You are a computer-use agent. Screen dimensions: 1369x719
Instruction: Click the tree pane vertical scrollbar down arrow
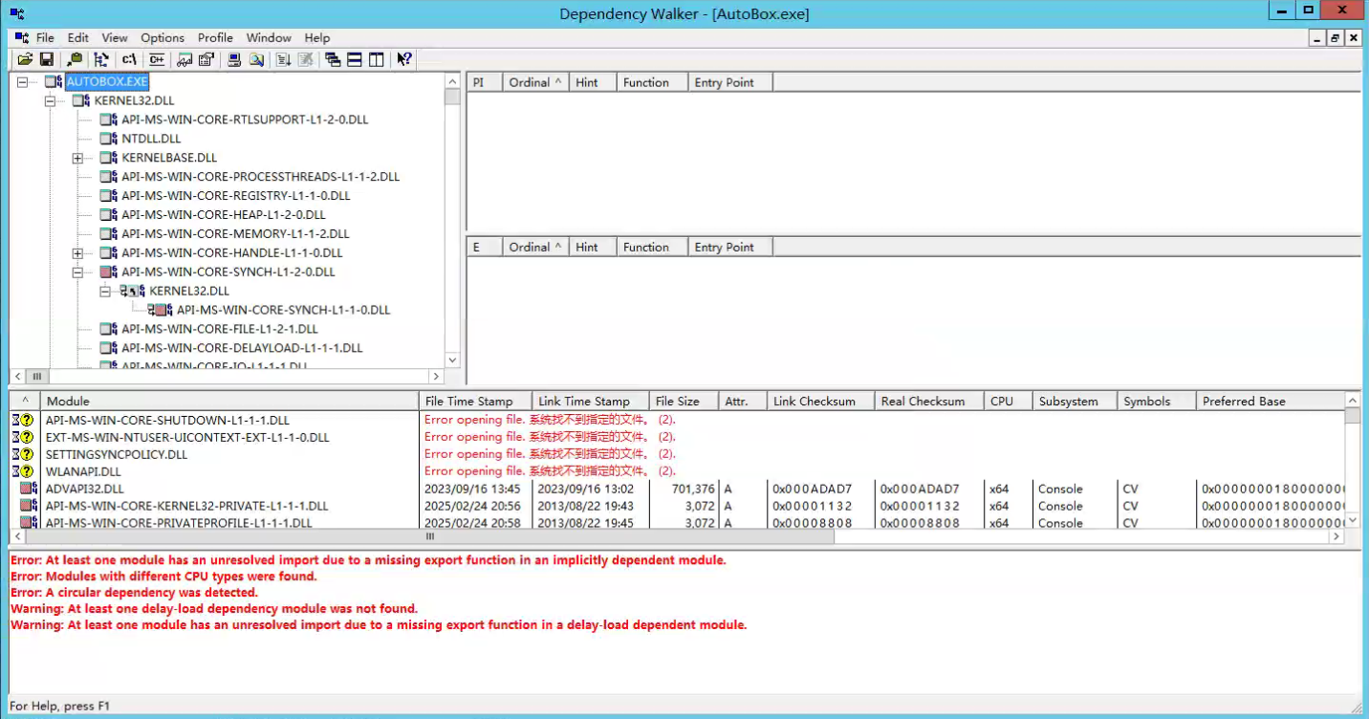(453, 360)
